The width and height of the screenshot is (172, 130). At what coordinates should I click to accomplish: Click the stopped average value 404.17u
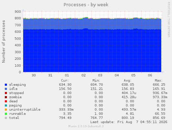129,93
